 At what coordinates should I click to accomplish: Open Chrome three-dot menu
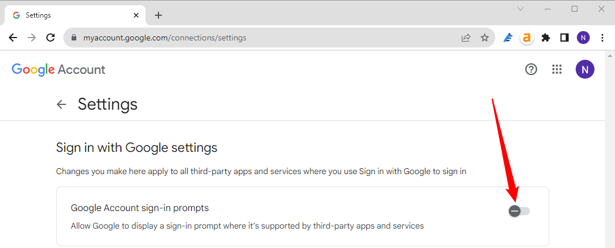[603, 38]
